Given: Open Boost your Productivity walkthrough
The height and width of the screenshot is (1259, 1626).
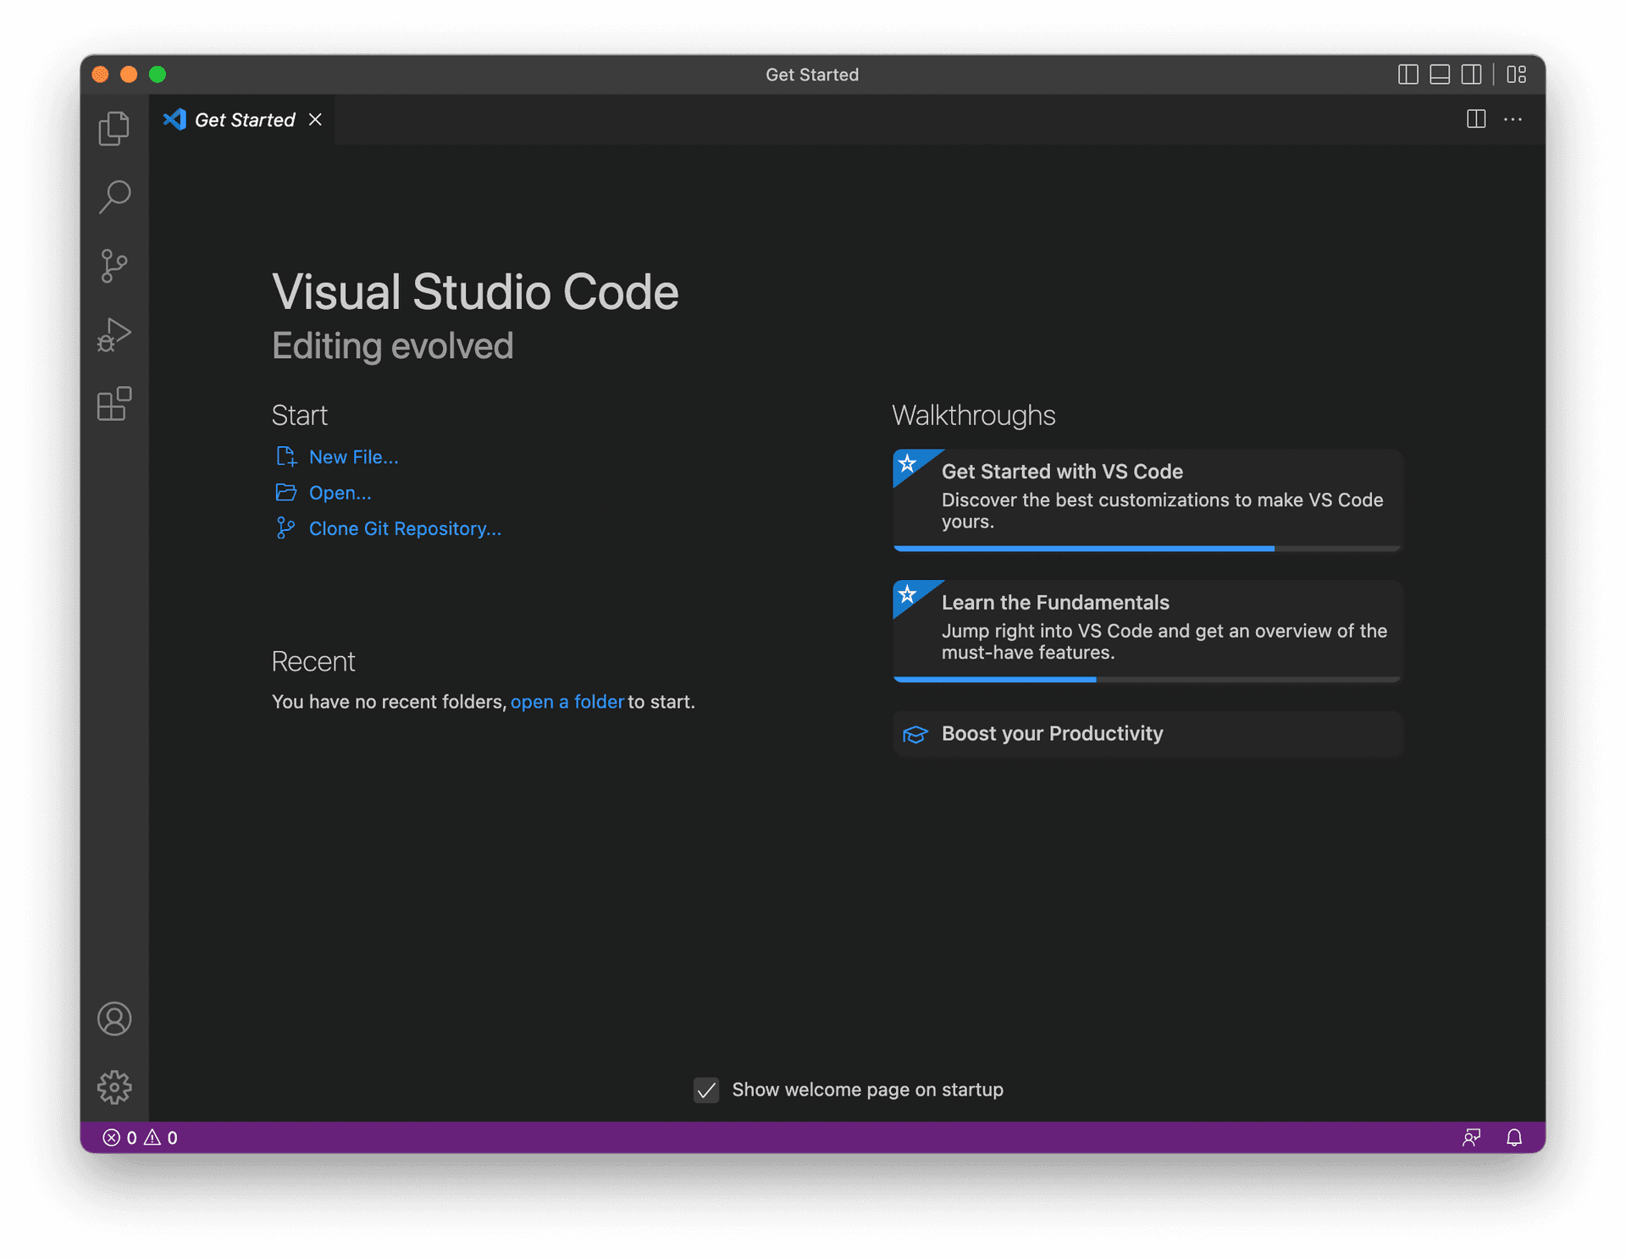Looking at the screenshot, I should click(x=1148, y=733).
